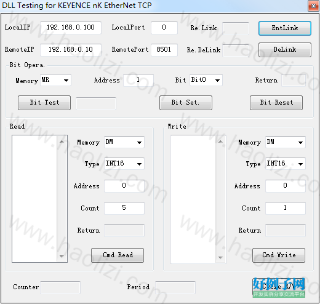The width and height of the screenshot is (320, 304).
Task: Click the Bit Opera. Return field
Action: tap(294, 80)
